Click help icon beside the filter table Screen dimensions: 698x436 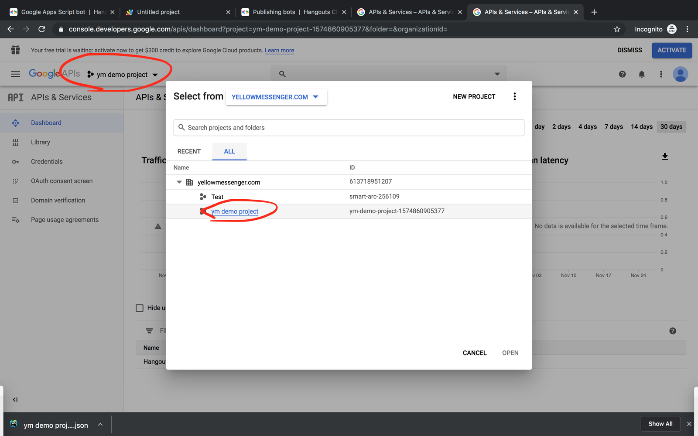click(673, 331)
